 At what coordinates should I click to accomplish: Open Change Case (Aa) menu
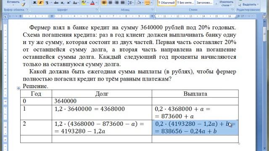[76, 3]
